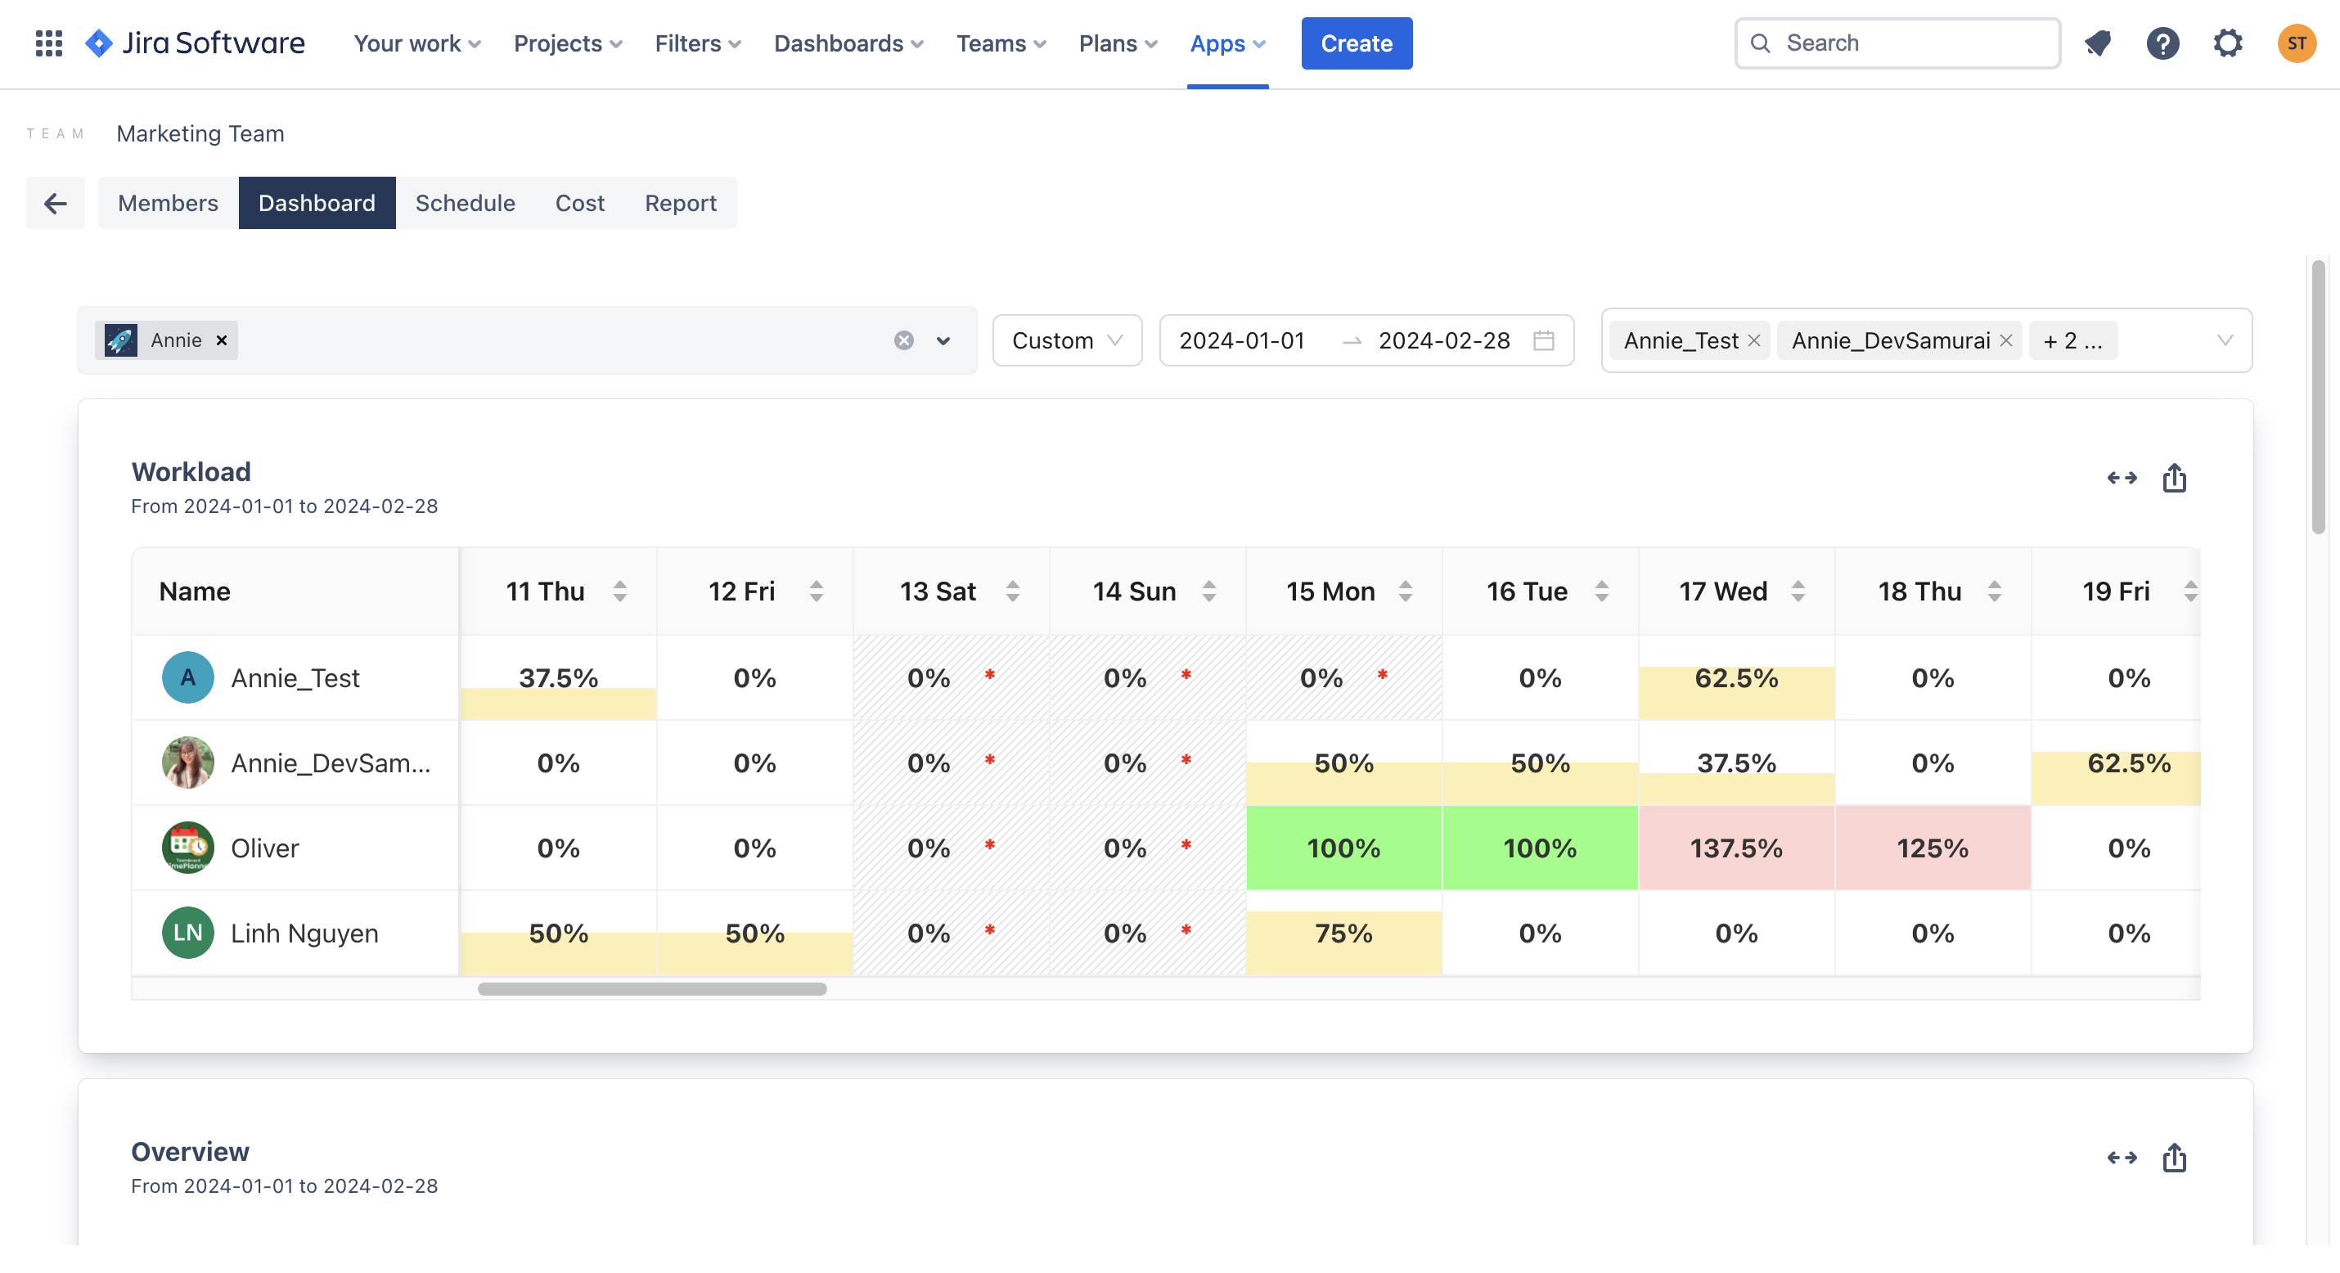
Task: Remove the Annie_DevSamurai member tag
Action: [x=2007, y=340]
